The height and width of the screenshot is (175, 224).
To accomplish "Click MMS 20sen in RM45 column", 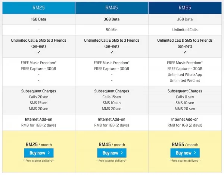I will tap(112, 109).
